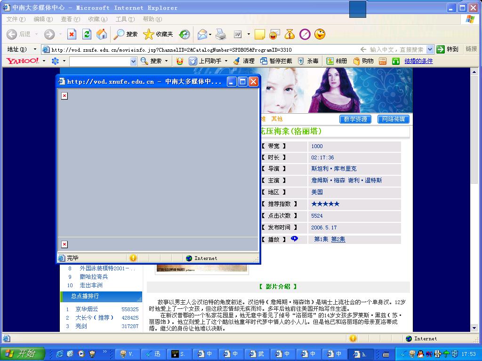Open dropdown arrow next to Mail icon
The height and width of the screenshot is (361, 482).
pos(210,34)
